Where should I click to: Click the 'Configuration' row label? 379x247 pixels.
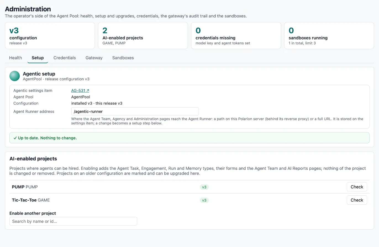click(26, 103)
